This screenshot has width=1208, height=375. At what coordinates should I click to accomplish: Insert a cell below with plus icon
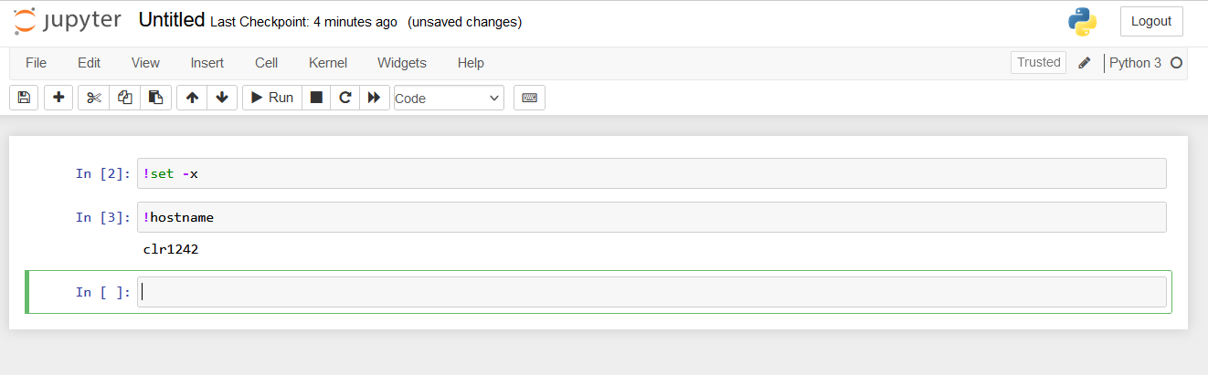58,98
